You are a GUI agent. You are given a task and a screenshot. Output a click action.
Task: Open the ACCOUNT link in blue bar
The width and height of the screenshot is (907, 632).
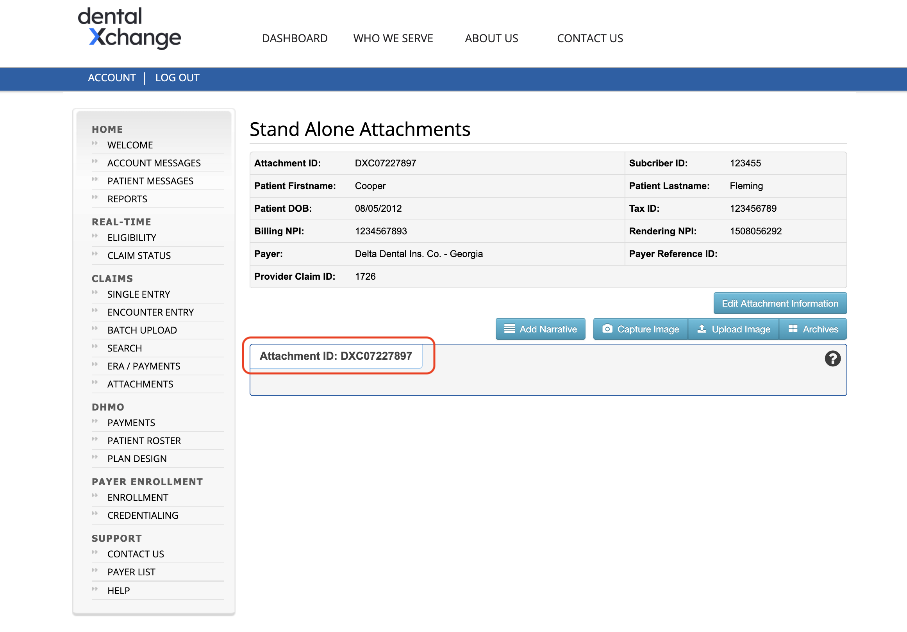point(111,78)
